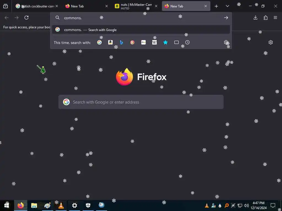Open a new tab with plus button
The image size is (282, 211).
coord(216,6)
